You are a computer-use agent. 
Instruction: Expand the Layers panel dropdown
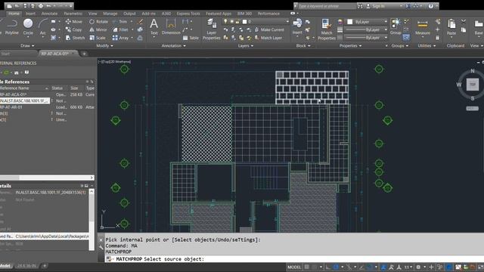(245, 45)
